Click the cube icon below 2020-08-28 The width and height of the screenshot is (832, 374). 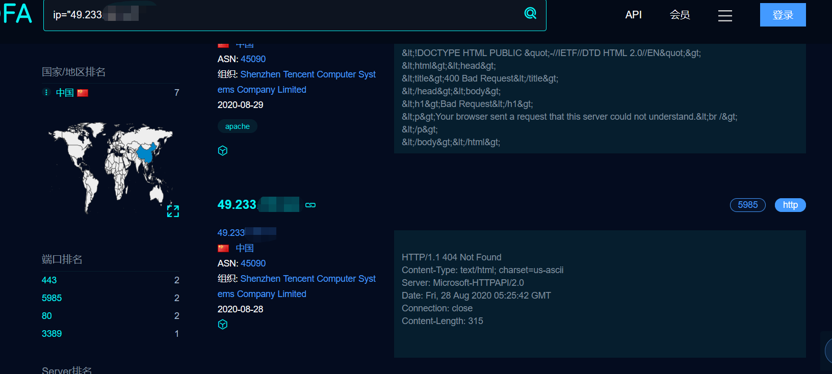[x=223, y=324]
